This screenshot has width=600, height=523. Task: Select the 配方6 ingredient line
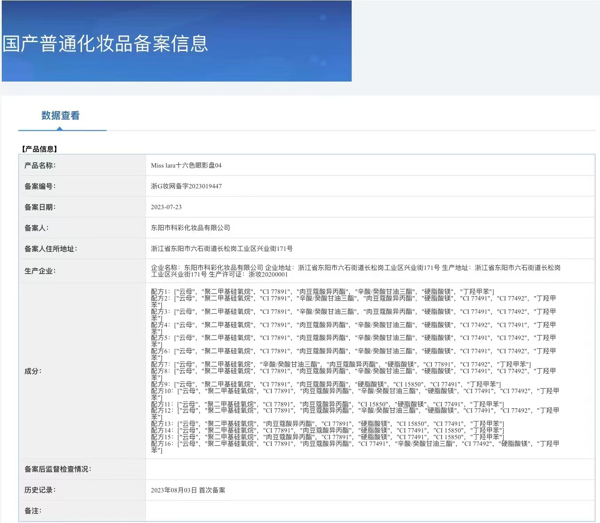point(353,354)
